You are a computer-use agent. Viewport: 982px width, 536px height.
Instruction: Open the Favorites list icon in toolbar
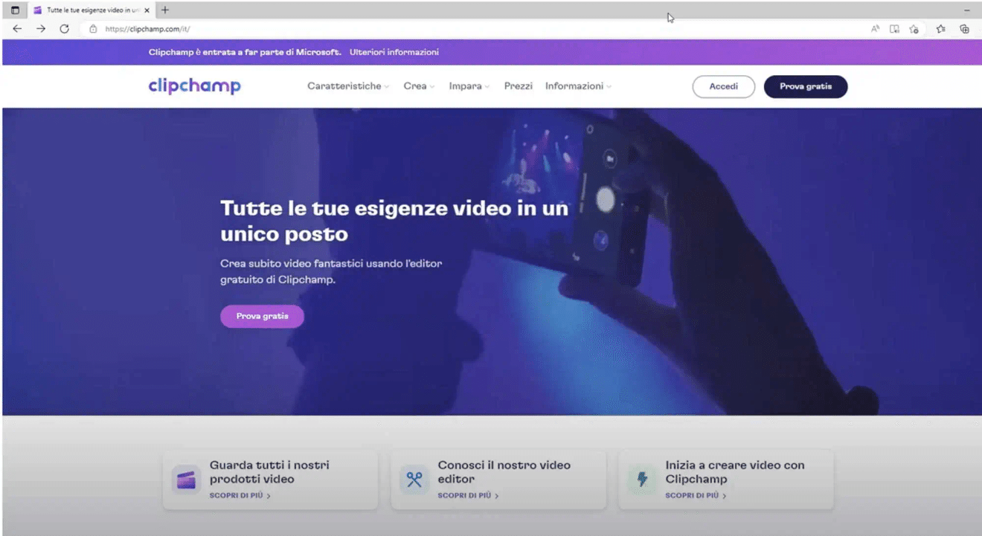pyautogui.click(x=941, y=29)
